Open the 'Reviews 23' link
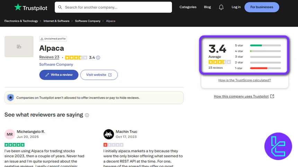Screen dimensions: 298x167 [49, 57]
